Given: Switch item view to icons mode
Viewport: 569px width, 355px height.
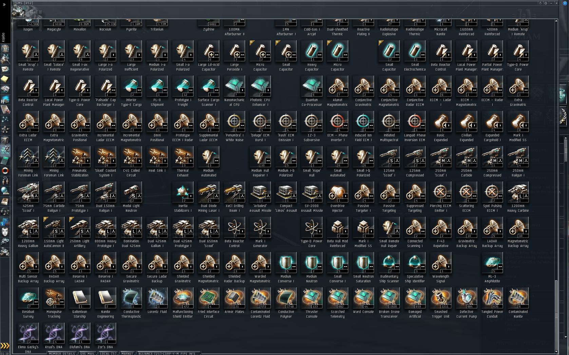Looking at the screenshot, I should (32, 12).
